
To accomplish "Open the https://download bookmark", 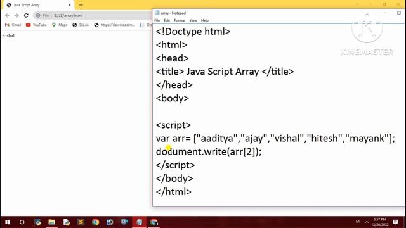I will point(114,25).
